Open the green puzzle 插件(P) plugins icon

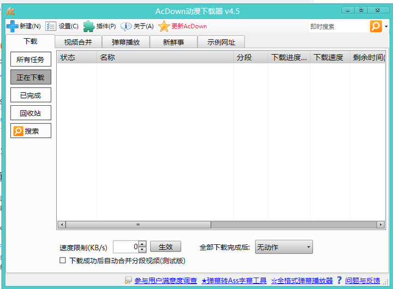coord(88,26)
